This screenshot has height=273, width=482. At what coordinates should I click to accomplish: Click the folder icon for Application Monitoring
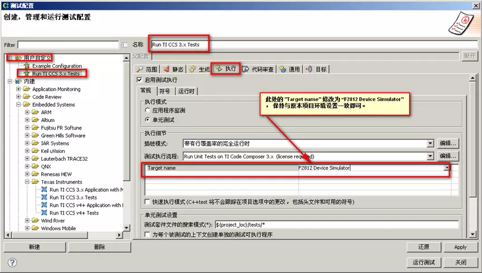27,89
